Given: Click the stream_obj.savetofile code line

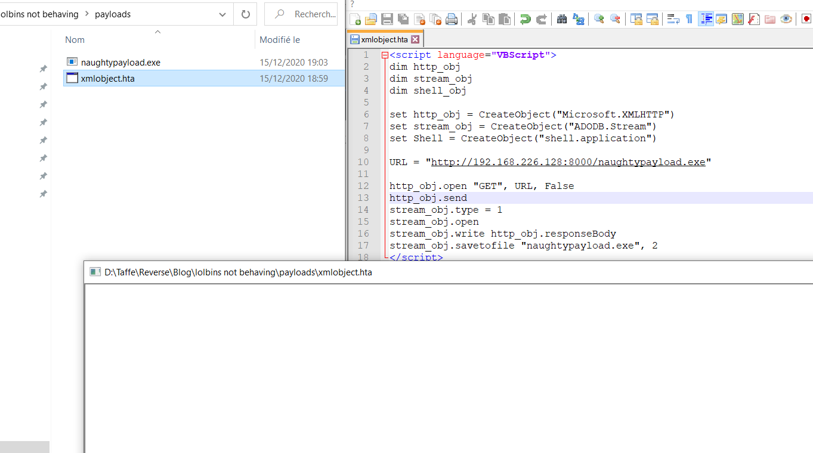Looking at the screenshot, I should 523,246.
